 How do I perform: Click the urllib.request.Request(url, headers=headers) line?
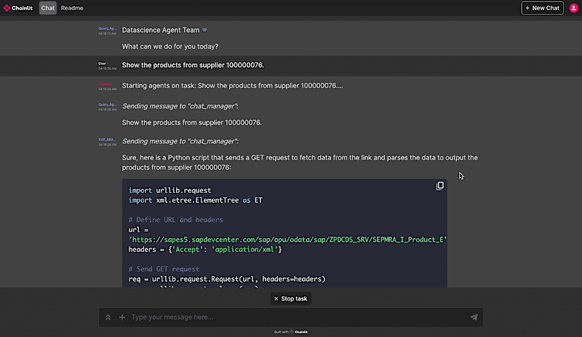pyautogui.click(x=227, y=279)
